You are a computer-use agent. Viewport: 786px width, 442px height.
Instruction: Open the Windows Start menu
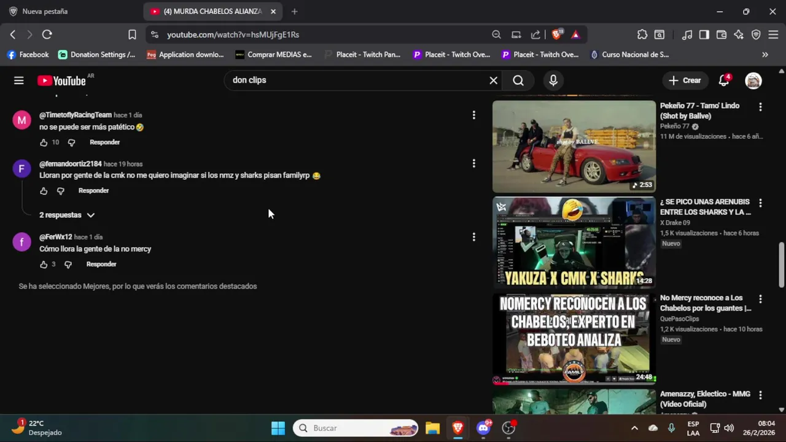pyautogui.click(x=278, y=428)
